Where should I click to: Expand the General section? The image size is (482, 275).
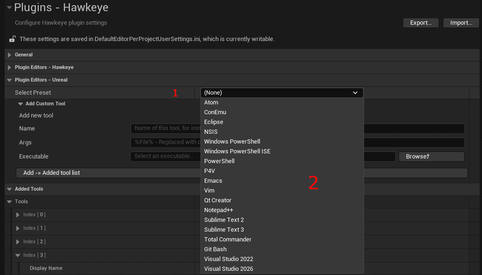click(x=8, y=55)
